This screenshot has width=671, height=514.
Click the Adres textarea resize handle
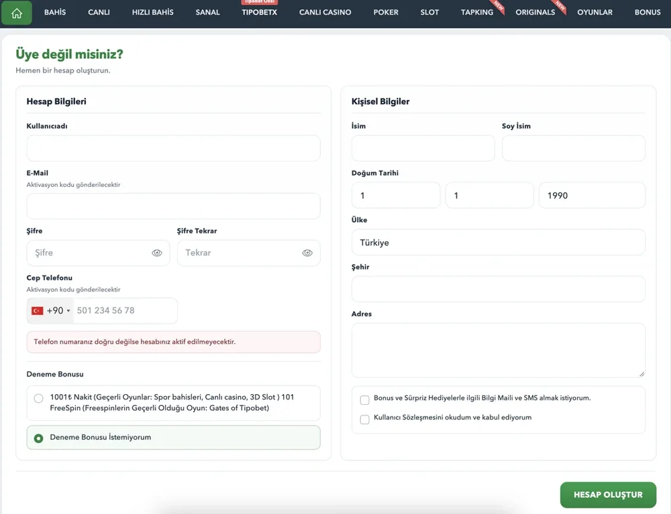pyautogui.click(x=641, y=374)
